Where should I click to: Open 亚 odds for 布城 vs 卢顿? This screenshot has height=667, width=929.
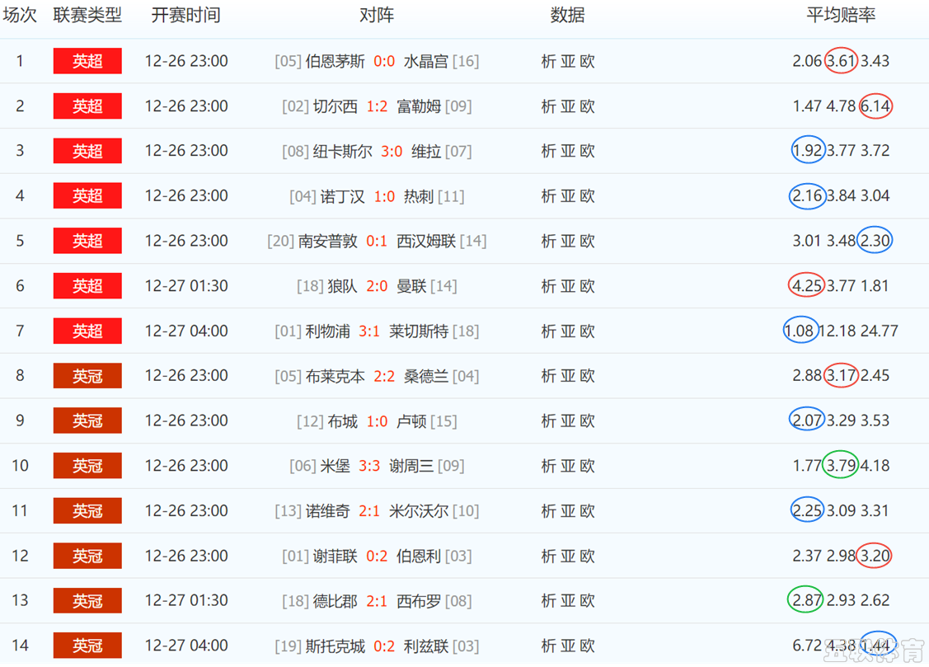click(568, 420)
